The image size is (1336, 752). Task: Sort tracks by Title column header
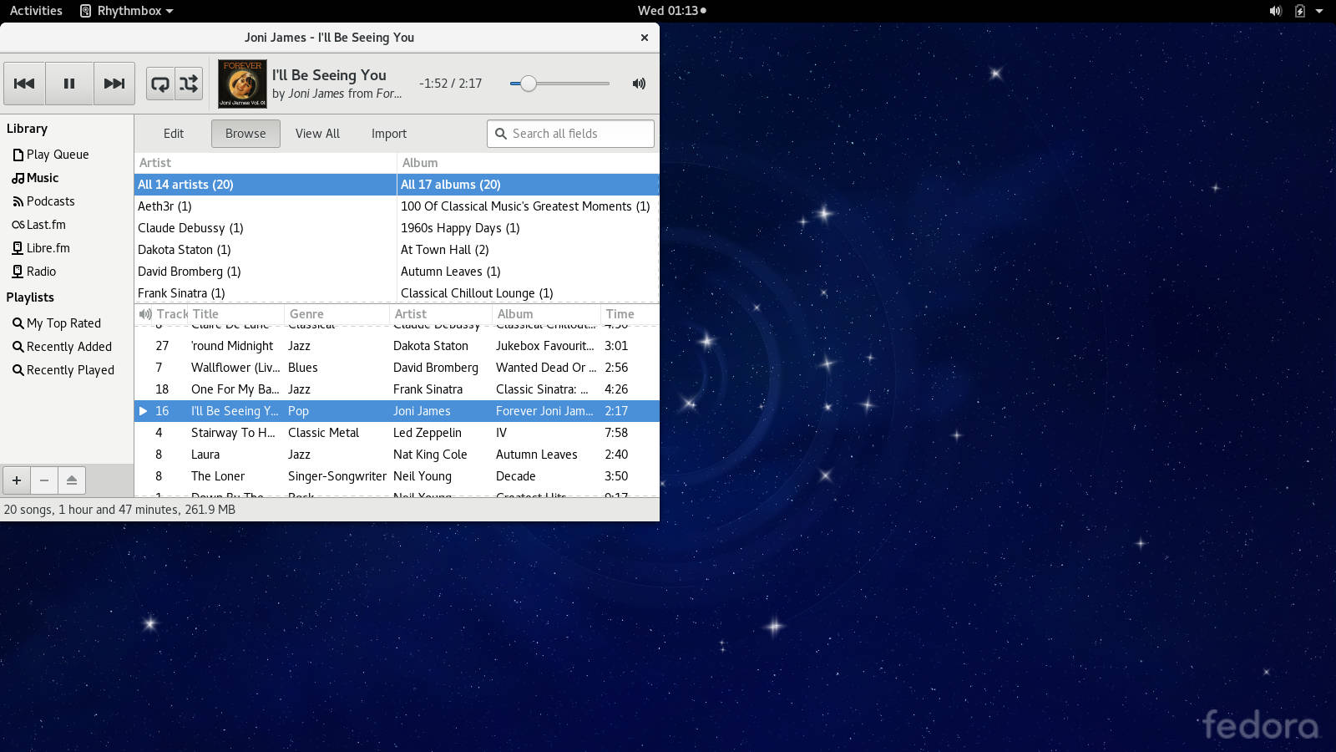pyautogui.click(x=236, y=314)
